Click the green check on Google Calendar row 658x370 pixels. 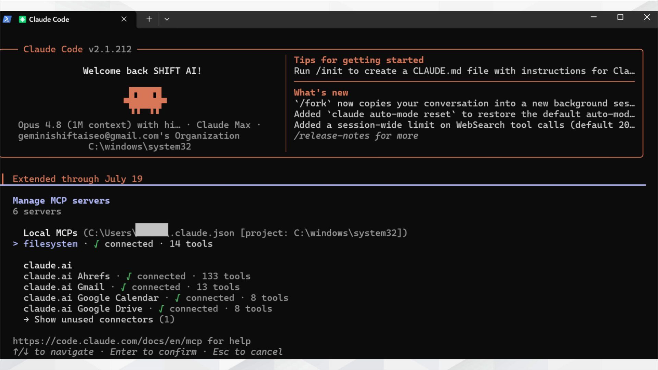(178, 298)
